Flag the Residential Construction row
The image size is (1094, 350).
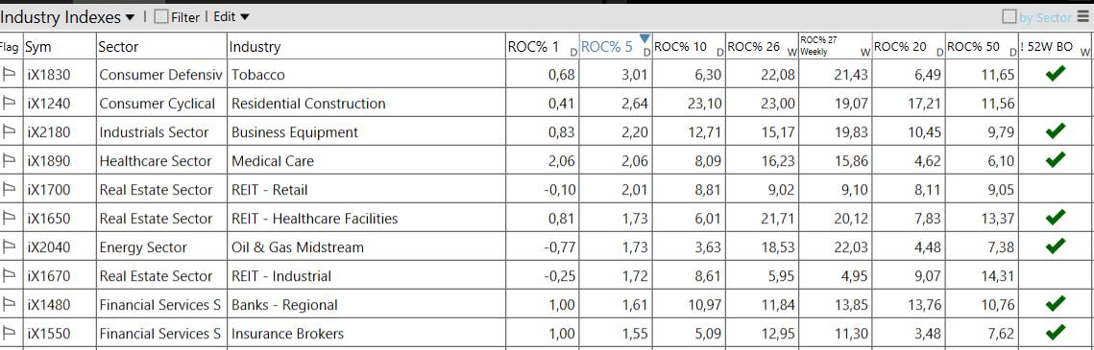point(10,104)
